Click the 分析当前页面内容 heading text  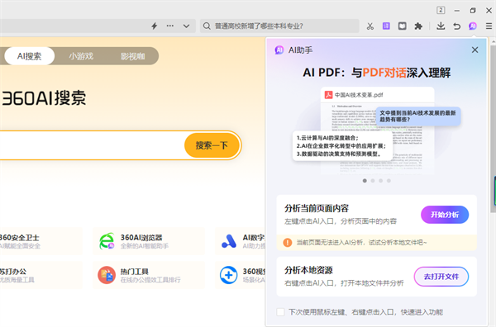pos(317,209)
